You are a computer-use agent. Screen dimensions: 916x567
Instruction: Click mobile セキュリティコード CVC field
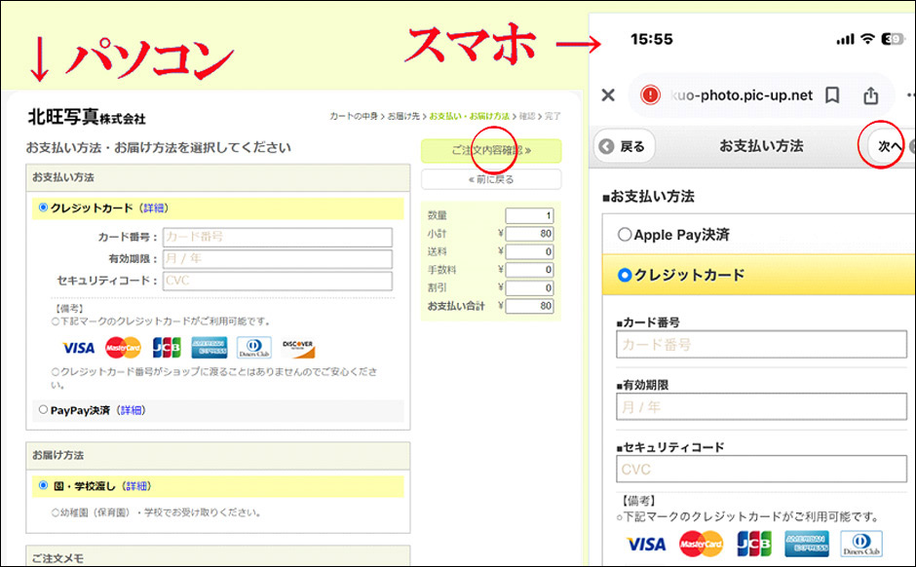pos(747,469)
